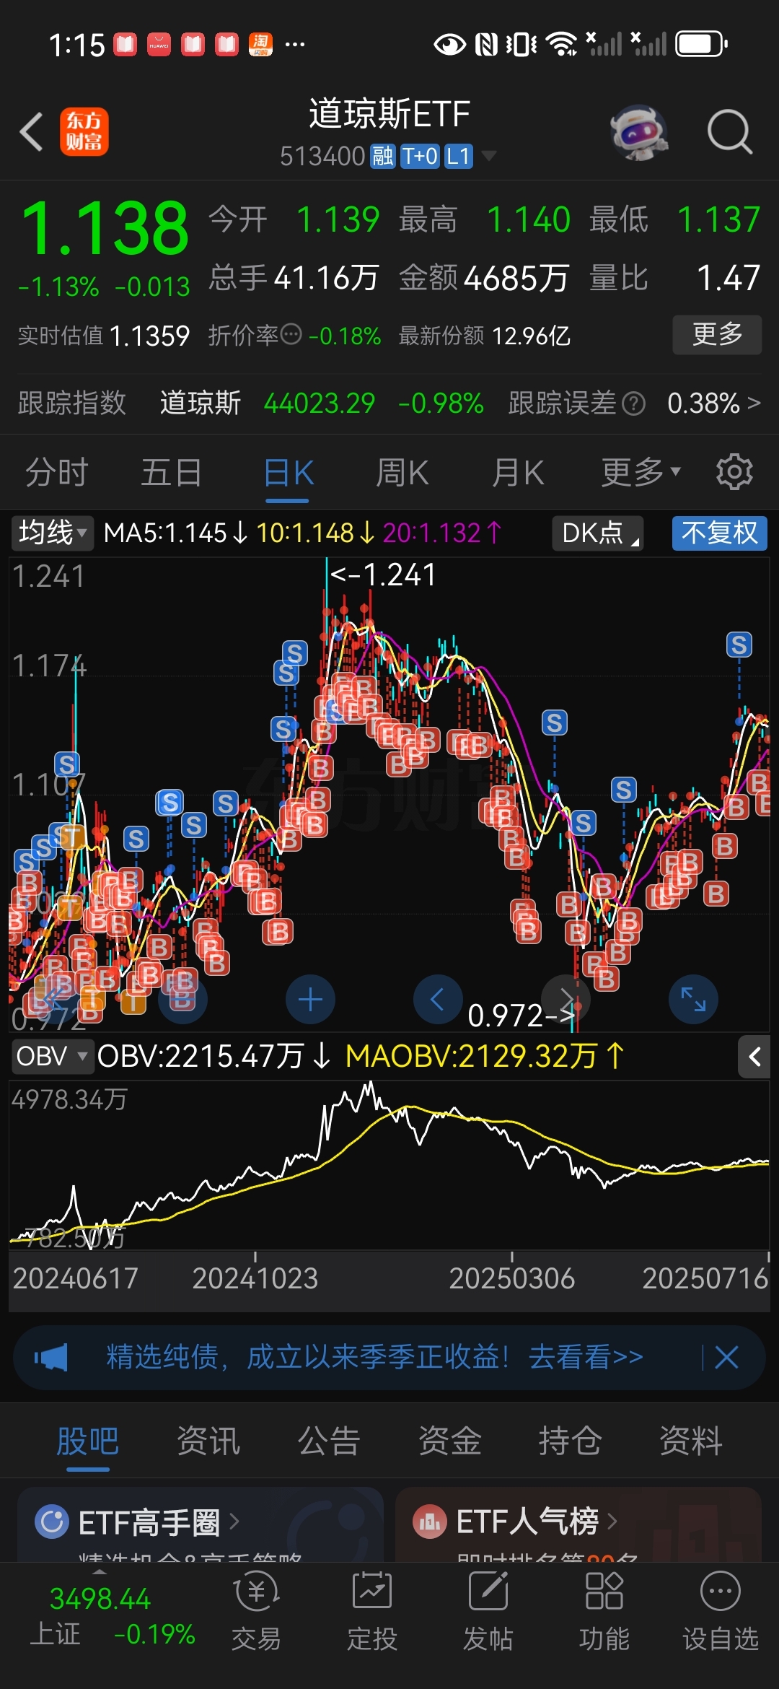Switch to 周K chart tab
Screen dimensions: 779x1689
coord(402,473)
